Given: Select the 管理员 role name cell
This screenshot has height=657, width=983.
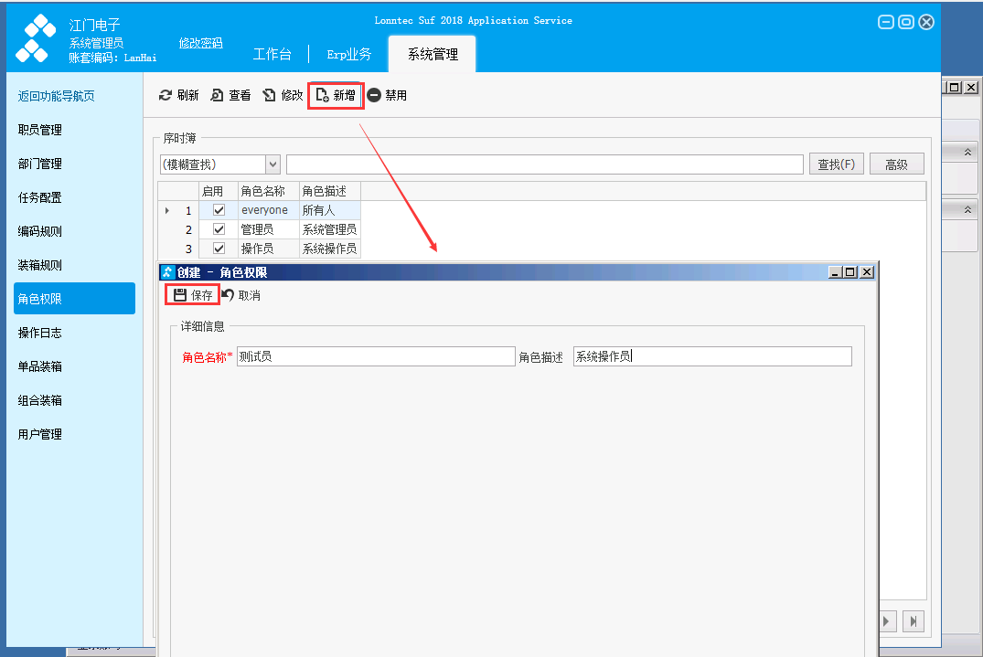Looking at the screenshot, I should point(268,229).
